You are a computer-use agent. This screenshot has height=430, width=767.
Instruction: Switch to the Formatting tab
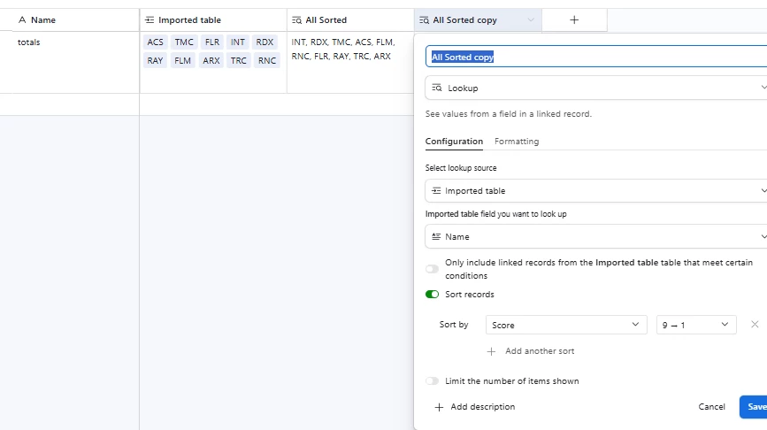click(517, 142)
